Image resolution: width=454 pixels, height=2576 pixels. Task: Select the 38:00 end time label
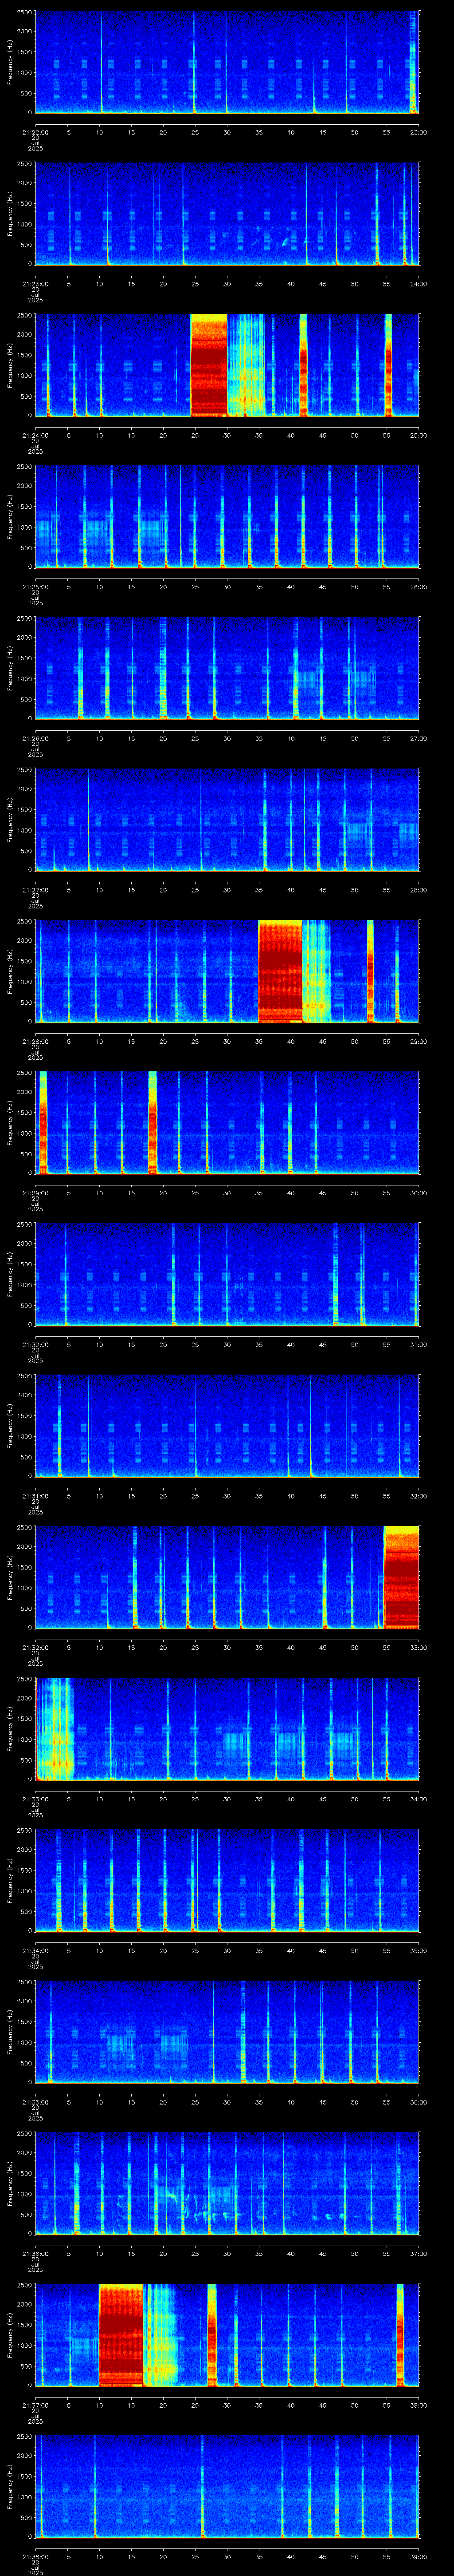pos(418,2405)
